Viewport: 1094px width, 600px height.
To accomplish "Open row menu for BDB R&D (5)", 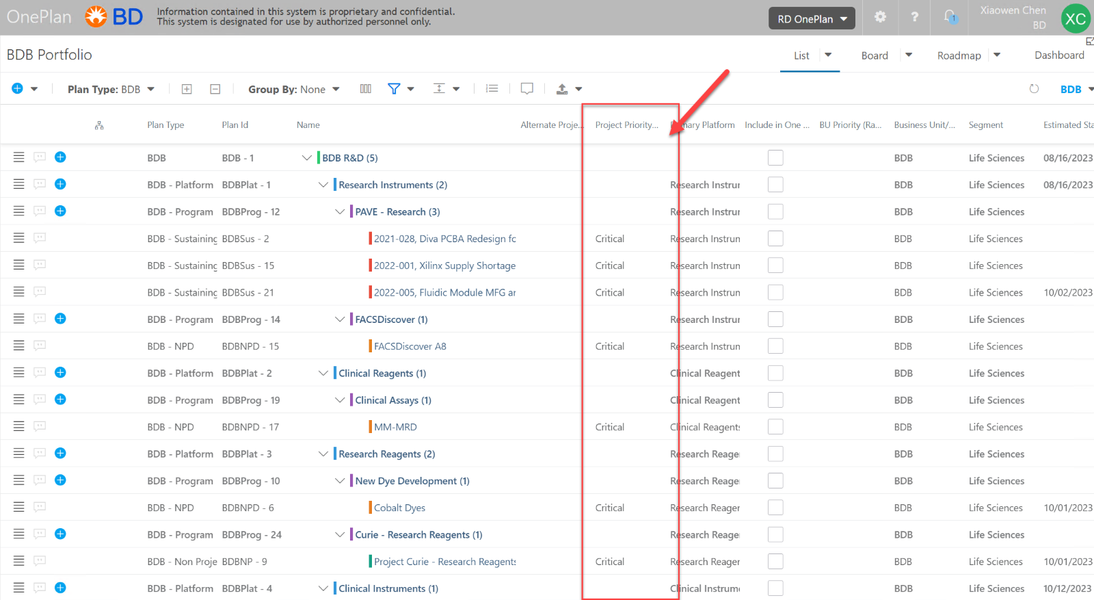I will tap(19, 157).
